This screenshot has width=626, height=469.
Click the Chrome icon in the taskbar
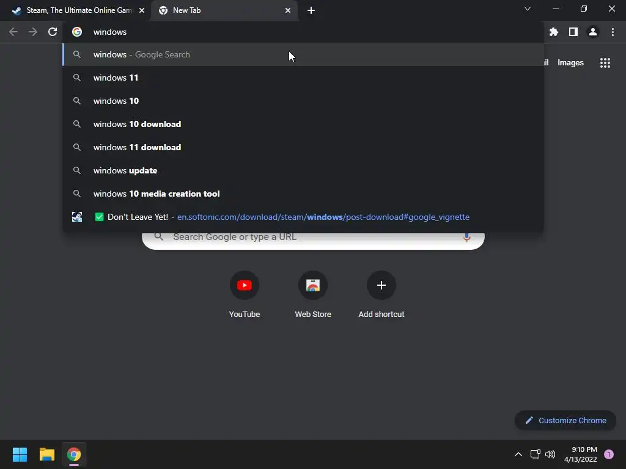(74, 454)
